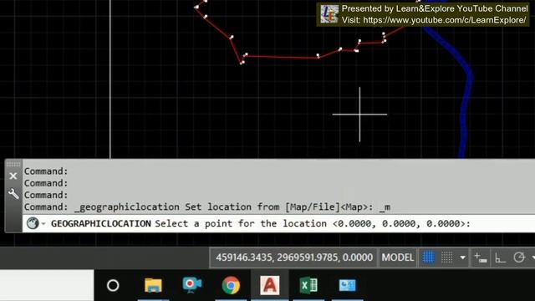Grab the command window drag grip
The height and width of the screenshot is (301, 535).
point(13,164)
